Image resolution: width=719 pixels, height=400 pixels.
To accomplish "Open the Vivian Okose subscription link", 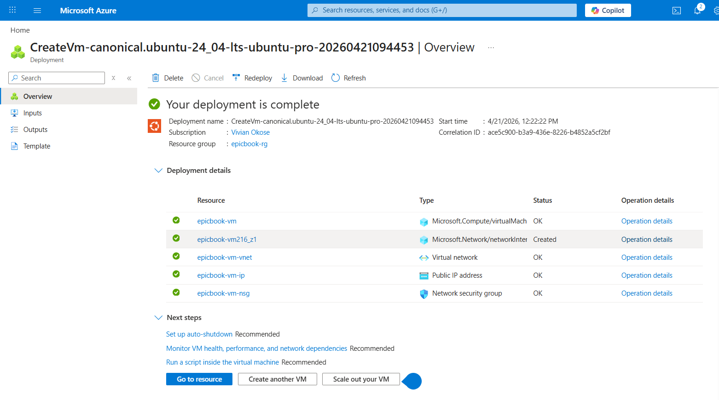I will (250, 132).
